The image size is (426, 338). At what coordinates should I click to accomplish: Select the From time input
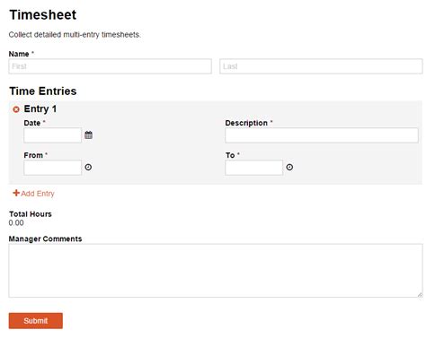tap(52, 168)
